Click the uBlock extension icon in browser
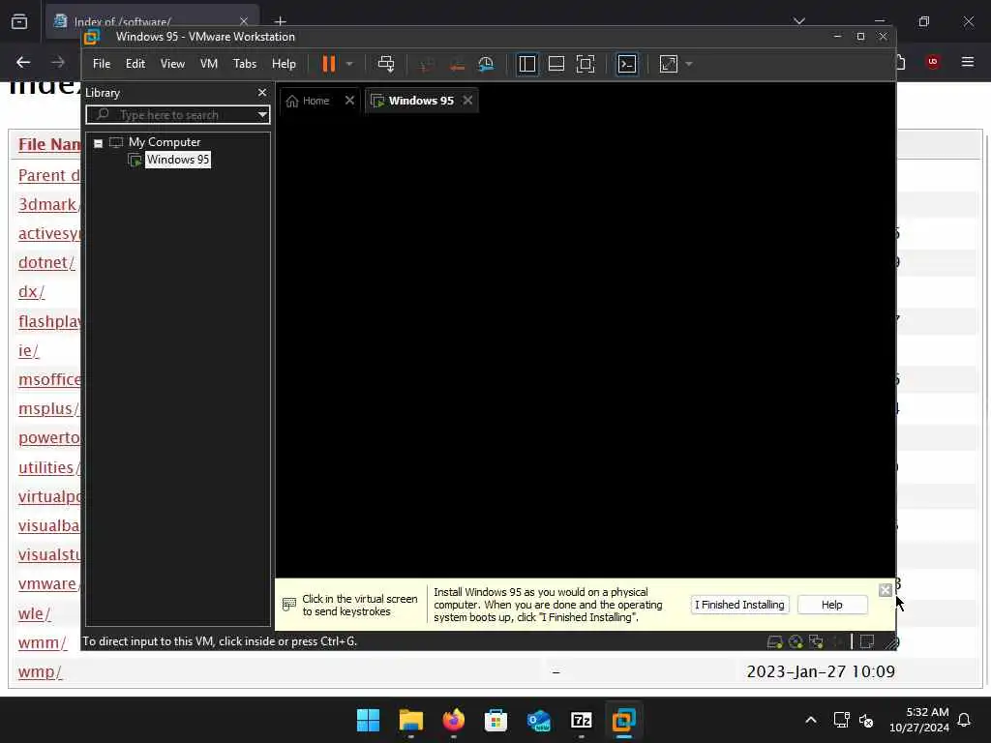Image resolution: width=991 pixels, height=743 pixels. click(x=932, y=62)
